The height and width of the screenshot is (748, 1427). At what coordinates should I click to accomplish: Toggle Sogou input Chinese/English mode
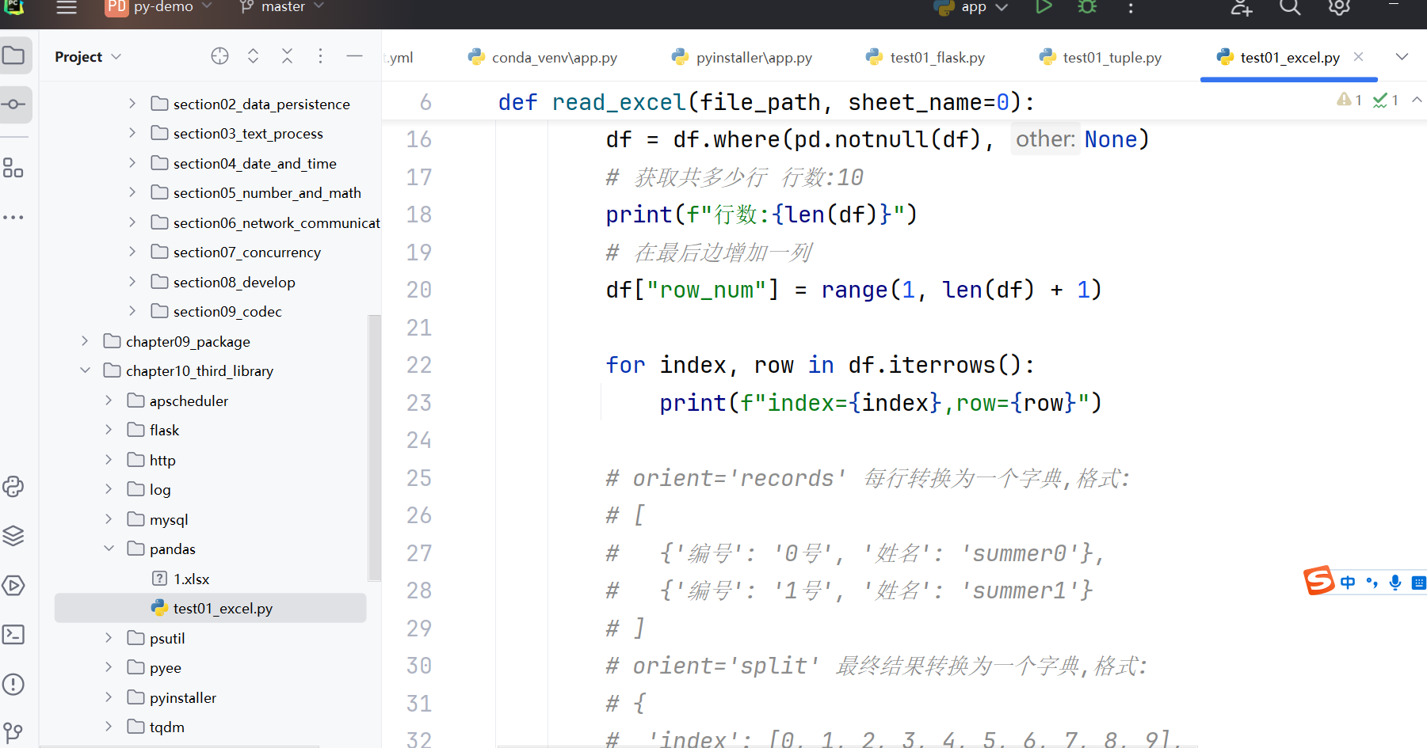tap(1348, 583)
